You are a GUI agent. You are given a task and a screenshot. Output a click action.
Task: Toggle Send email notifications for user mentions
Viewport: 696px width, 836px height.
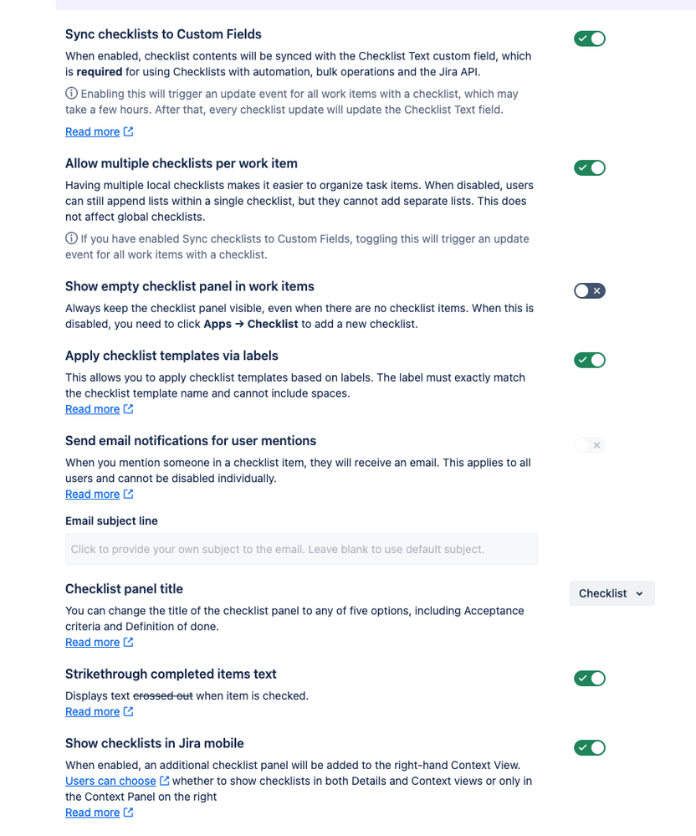(x=590, y=445)
